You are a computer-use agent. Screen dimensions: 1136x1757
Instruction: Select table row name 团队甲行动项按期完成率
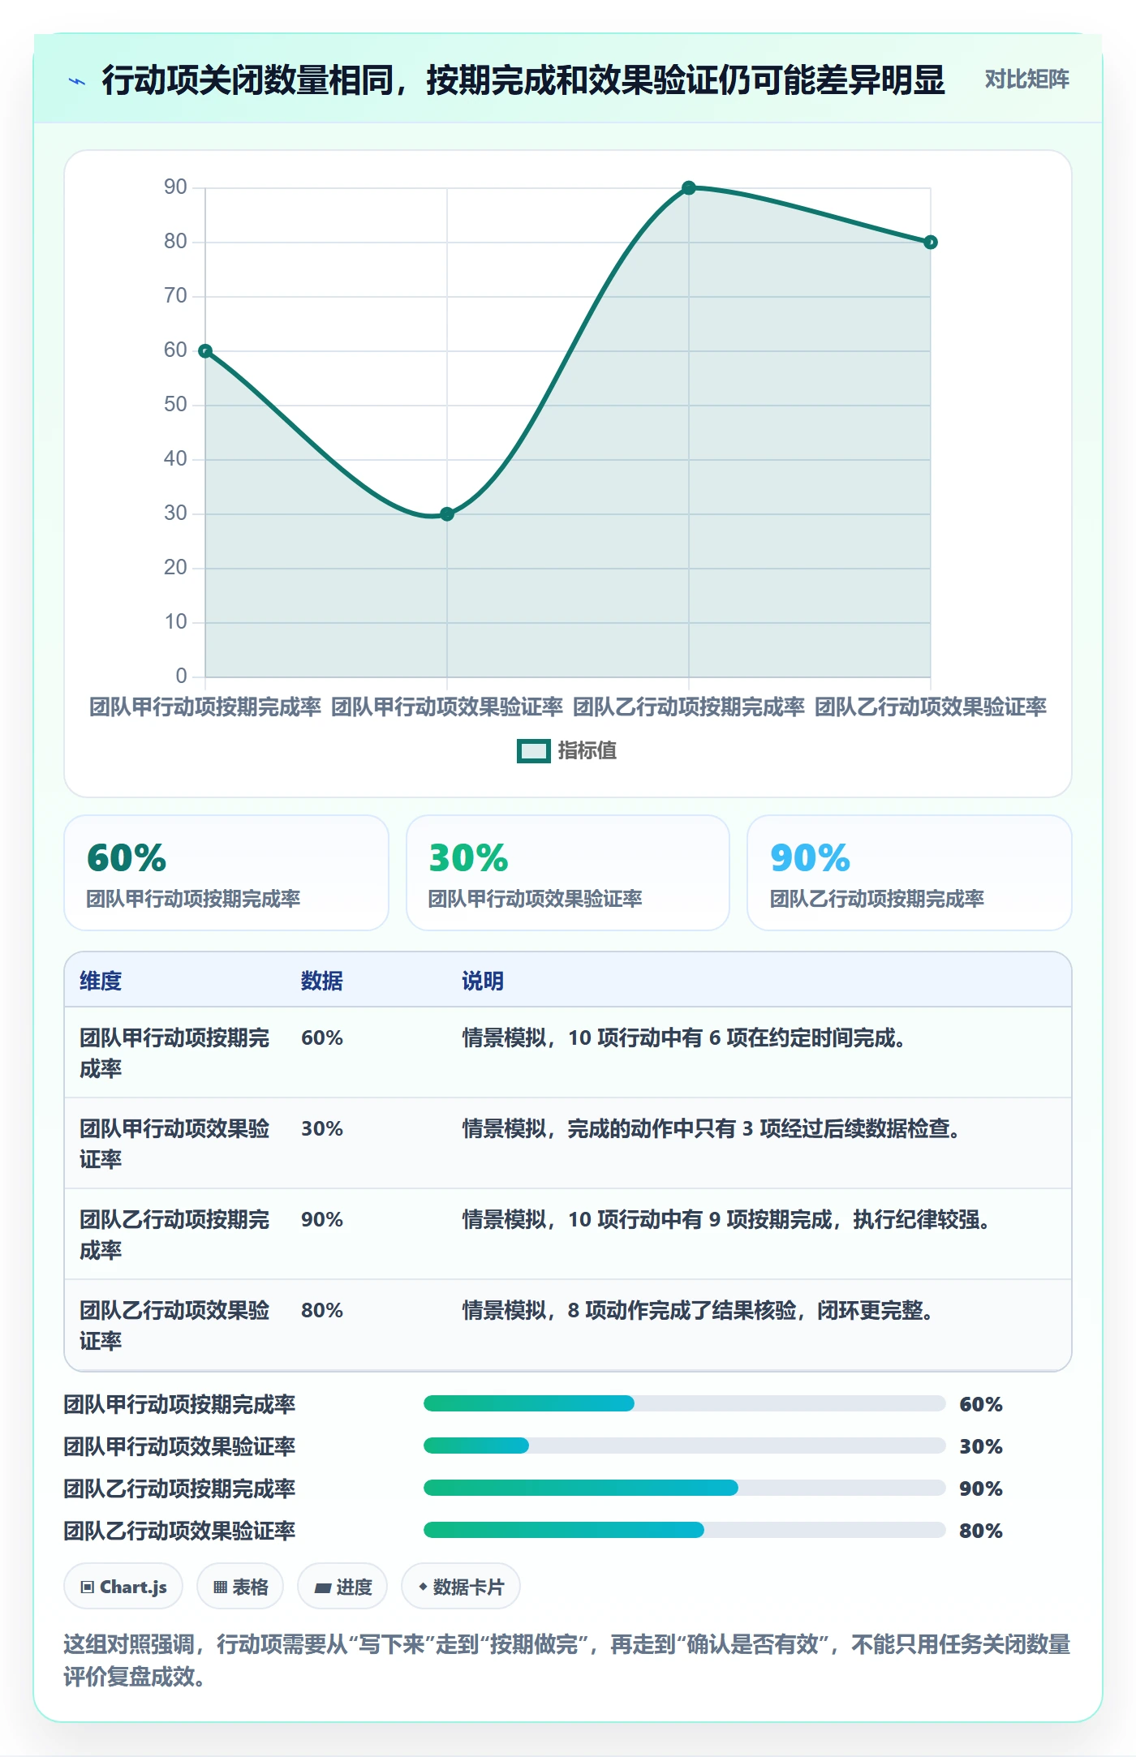(x=174, y=1054)
